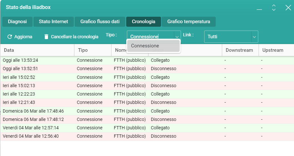
Task: Select row Ieri alle 15:02:13
Action: (x=147, y=86)
